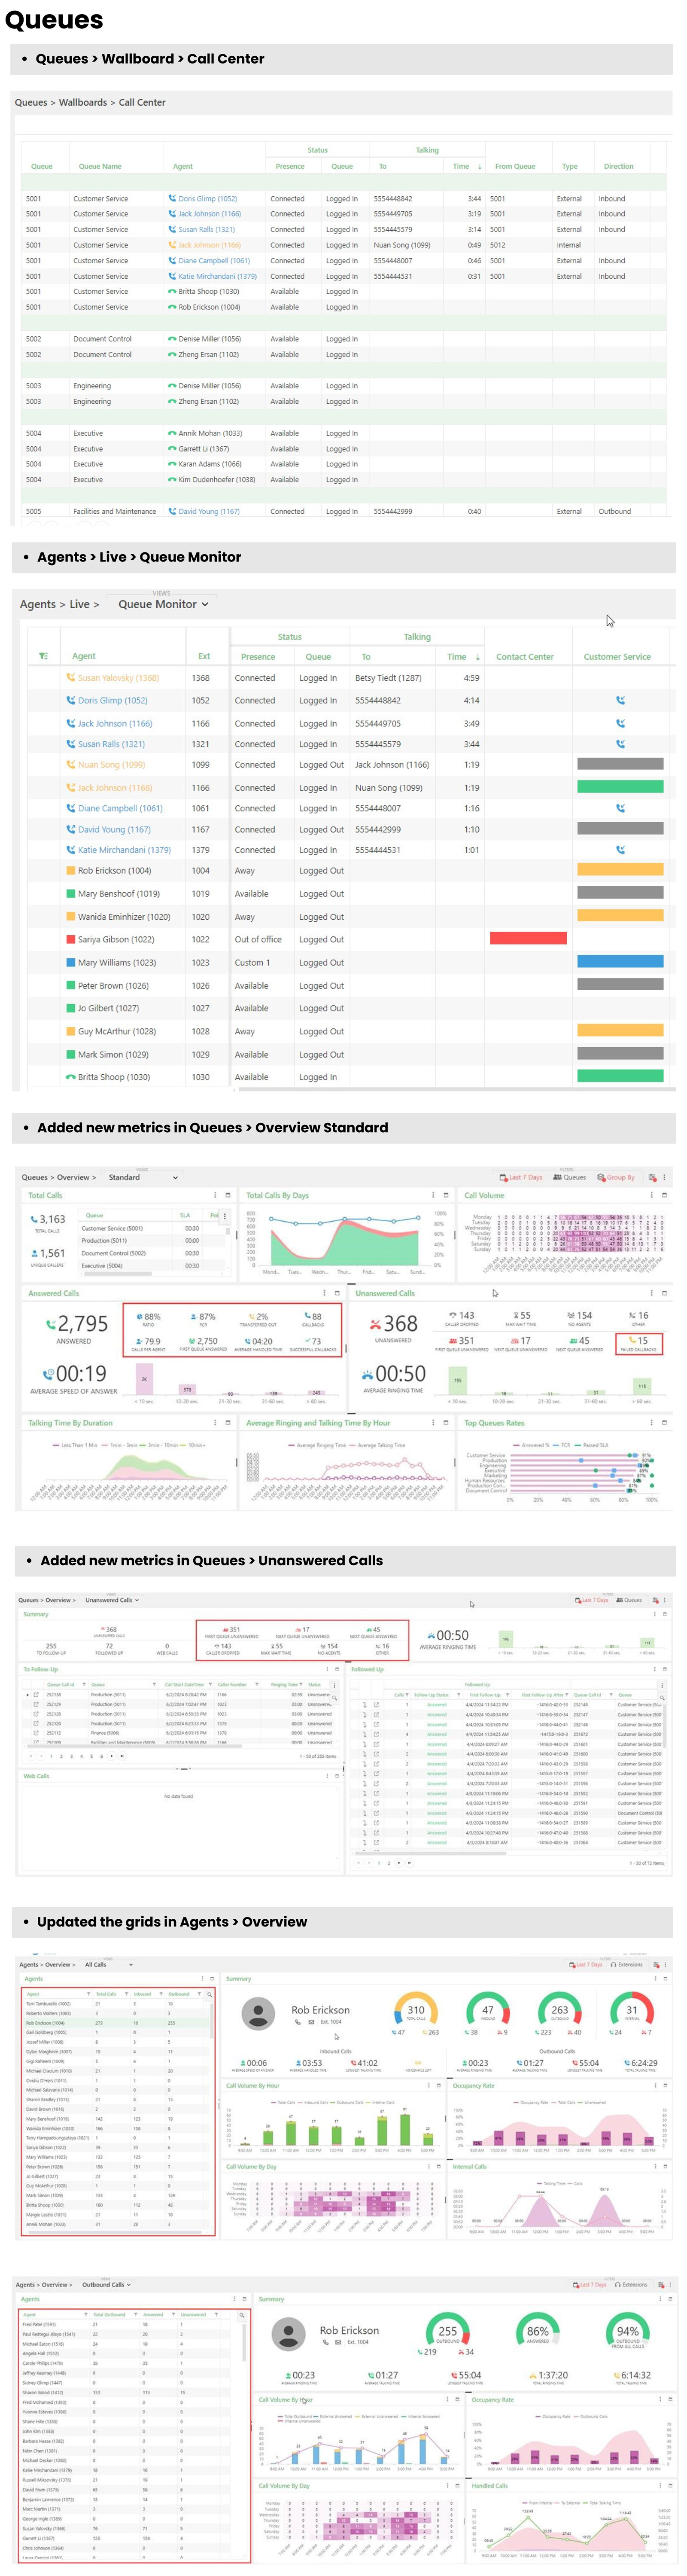Click orange phone icon beside Susan Yalovsky
The width and height of the screenshot is (687, 2576).
coord(71,677)
